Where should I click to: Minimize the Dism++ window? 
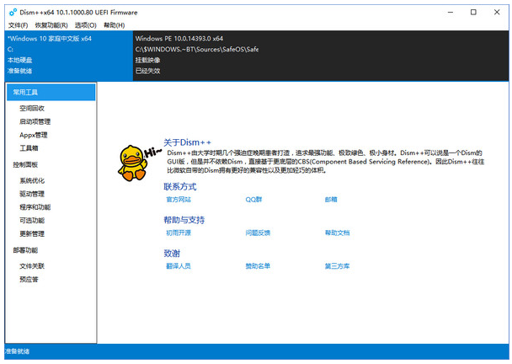coord(451,13)
